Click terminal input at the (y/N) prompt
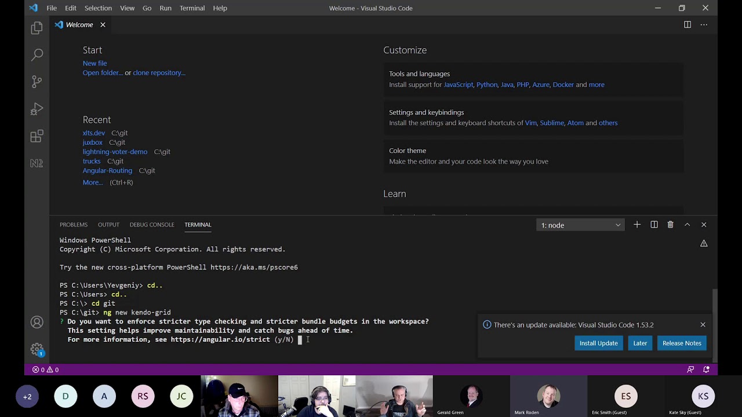Screen dimensions: 742x417 (300, 340)
